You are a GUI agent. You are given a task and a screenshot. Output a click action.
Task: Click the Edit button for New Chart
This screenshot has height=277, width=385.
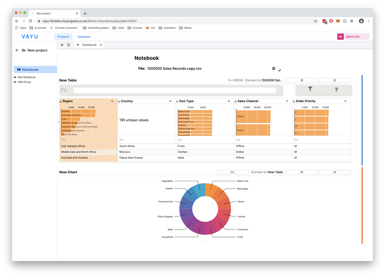coord(232,172)
